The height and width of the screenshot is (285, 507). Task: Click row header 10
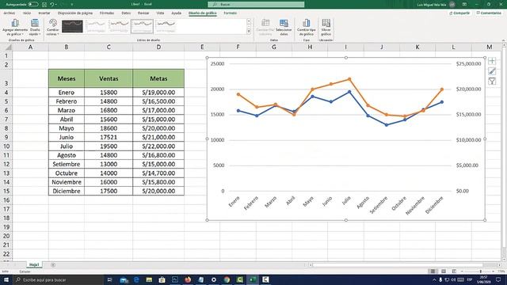6,146
